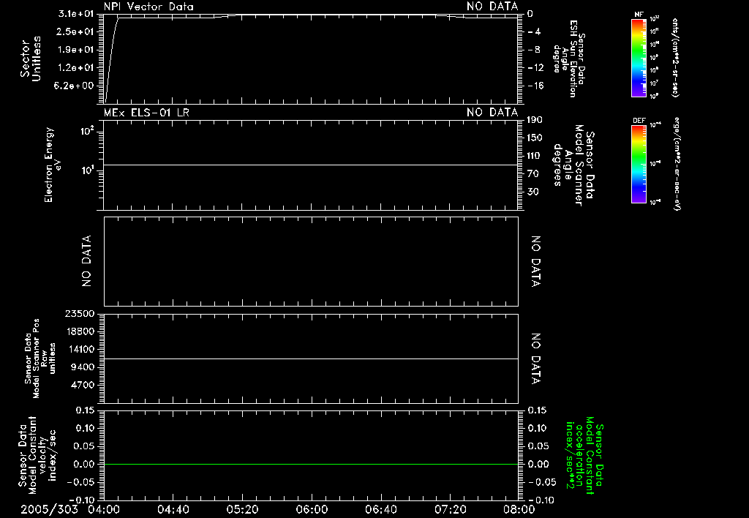This screenshot has height=518, width=749.
Task: Select the 'MEx ELS-01 LR' panel title
Action: pos(146,112)
